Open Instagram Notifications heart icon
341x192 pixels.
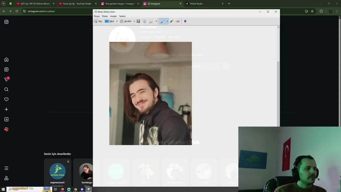(6, 99)
